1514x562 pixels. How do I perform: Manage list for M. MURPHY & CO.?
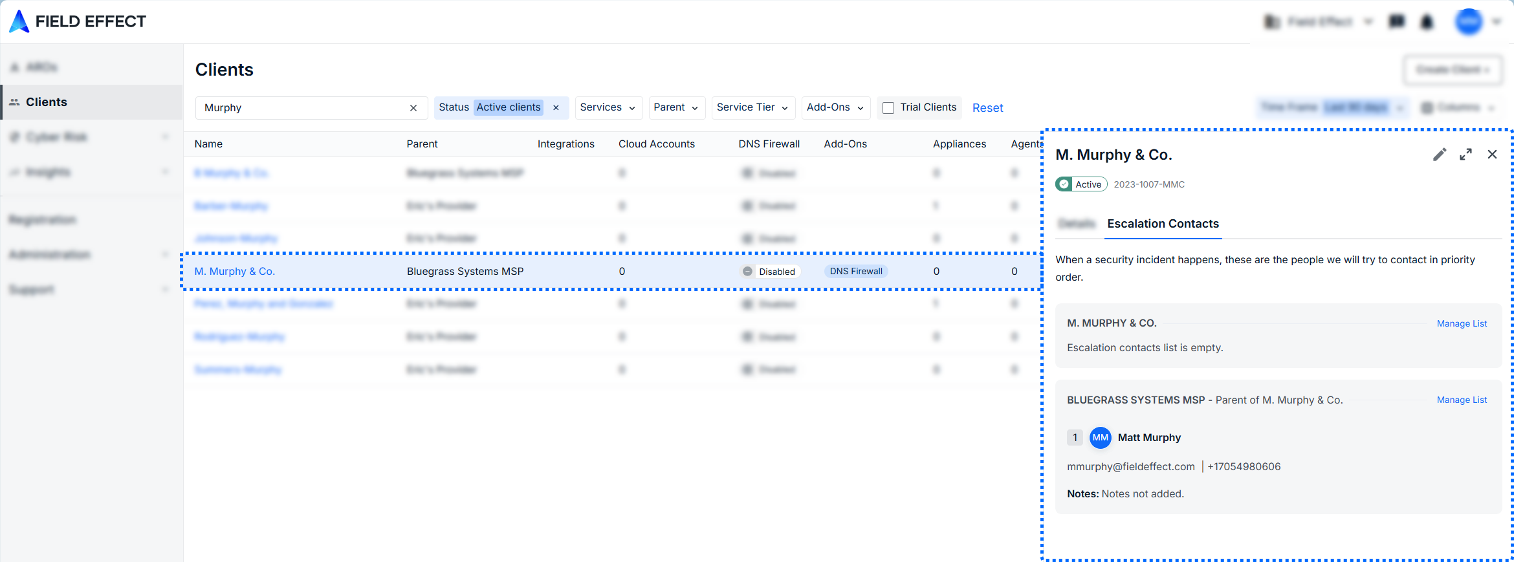1462,323
